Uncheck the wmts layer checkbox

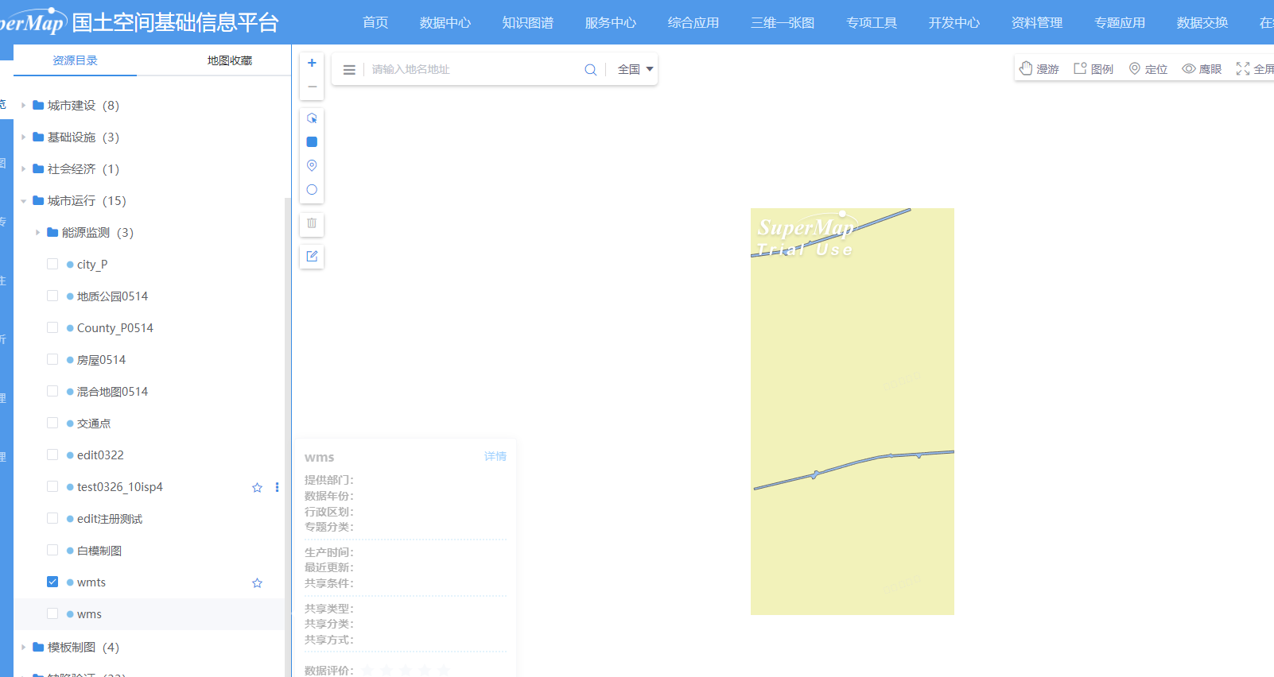coord(52,582)
